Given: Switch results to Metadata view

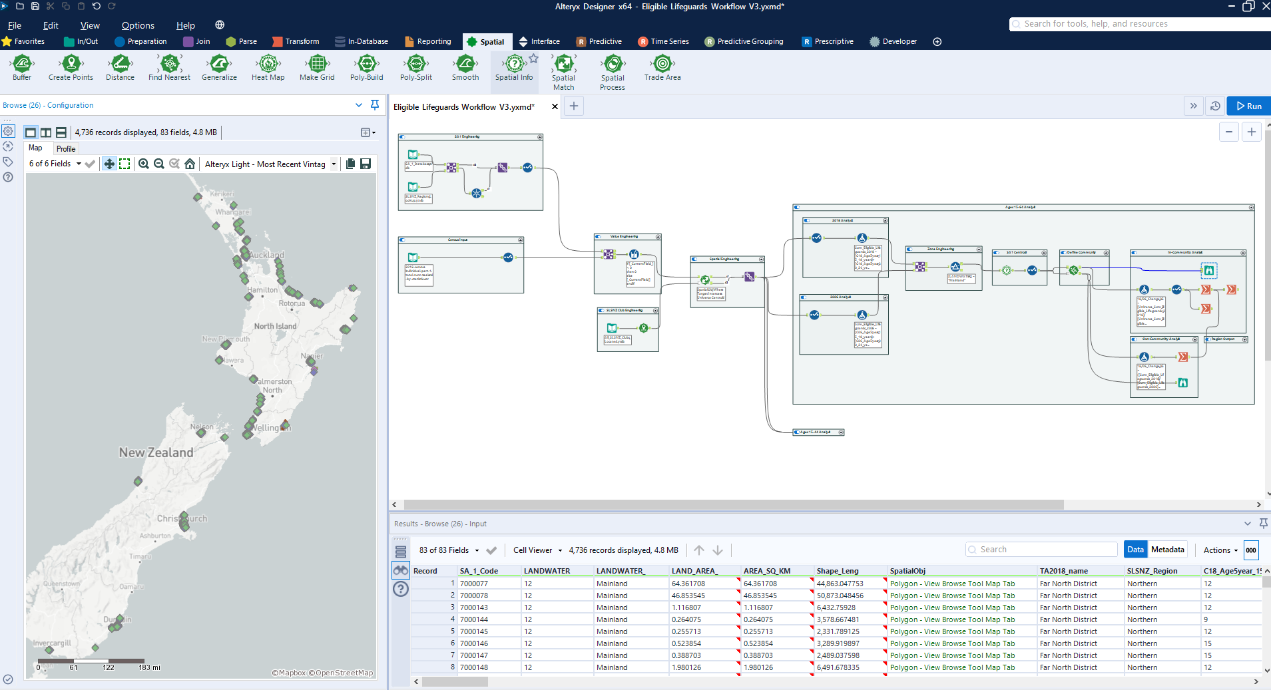Looking at the screenshot, I should click(1168, 550).
